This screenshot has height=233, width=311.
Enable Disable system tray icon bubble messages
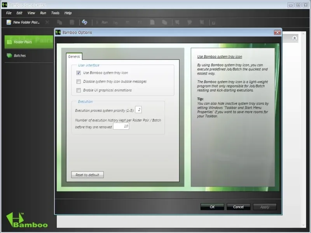[x=79, y=82]
